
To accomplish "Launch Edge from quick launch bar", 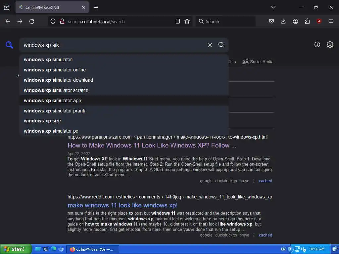I will (53, 249).
